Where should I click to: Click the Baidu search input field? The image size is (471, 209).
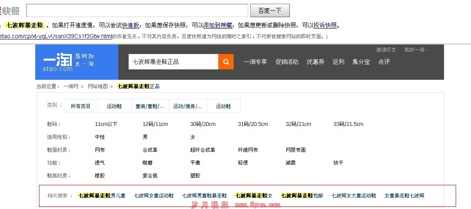(137, 10)
